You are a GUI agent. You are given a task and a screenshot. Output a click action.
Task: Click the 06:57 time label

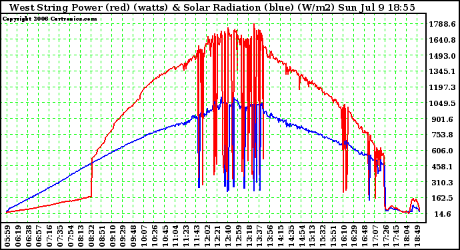(x=39, y=236)
